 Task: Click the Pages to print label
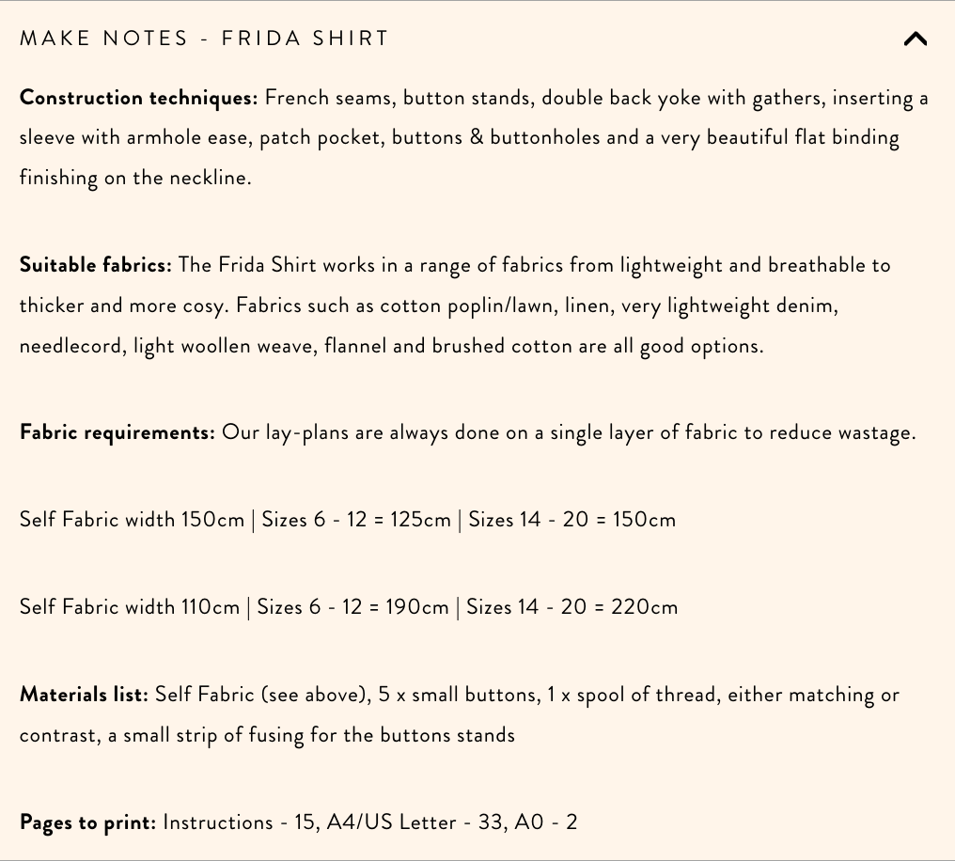click(x=86, y=822)
